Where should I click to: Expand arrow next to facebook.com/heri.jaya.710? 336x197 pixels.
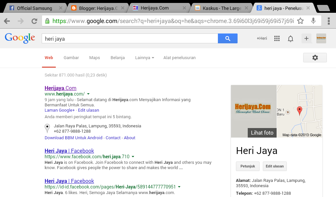point(133,157)
